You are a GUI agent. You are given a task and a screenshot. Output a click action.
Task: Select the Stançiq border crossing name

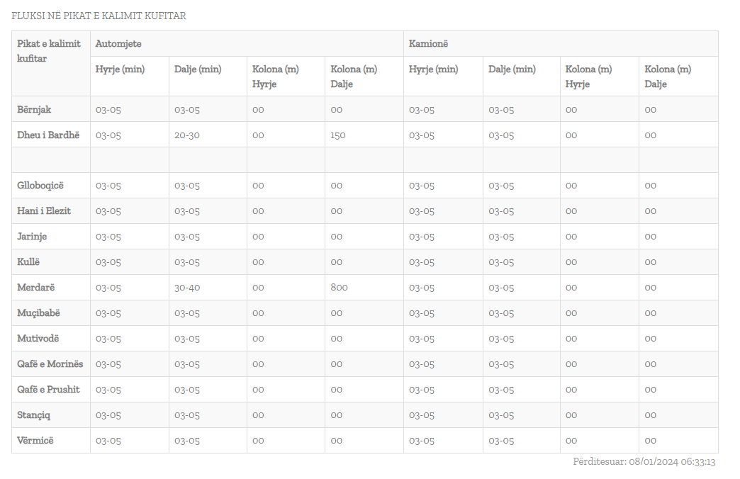click(x=34, y=415)
